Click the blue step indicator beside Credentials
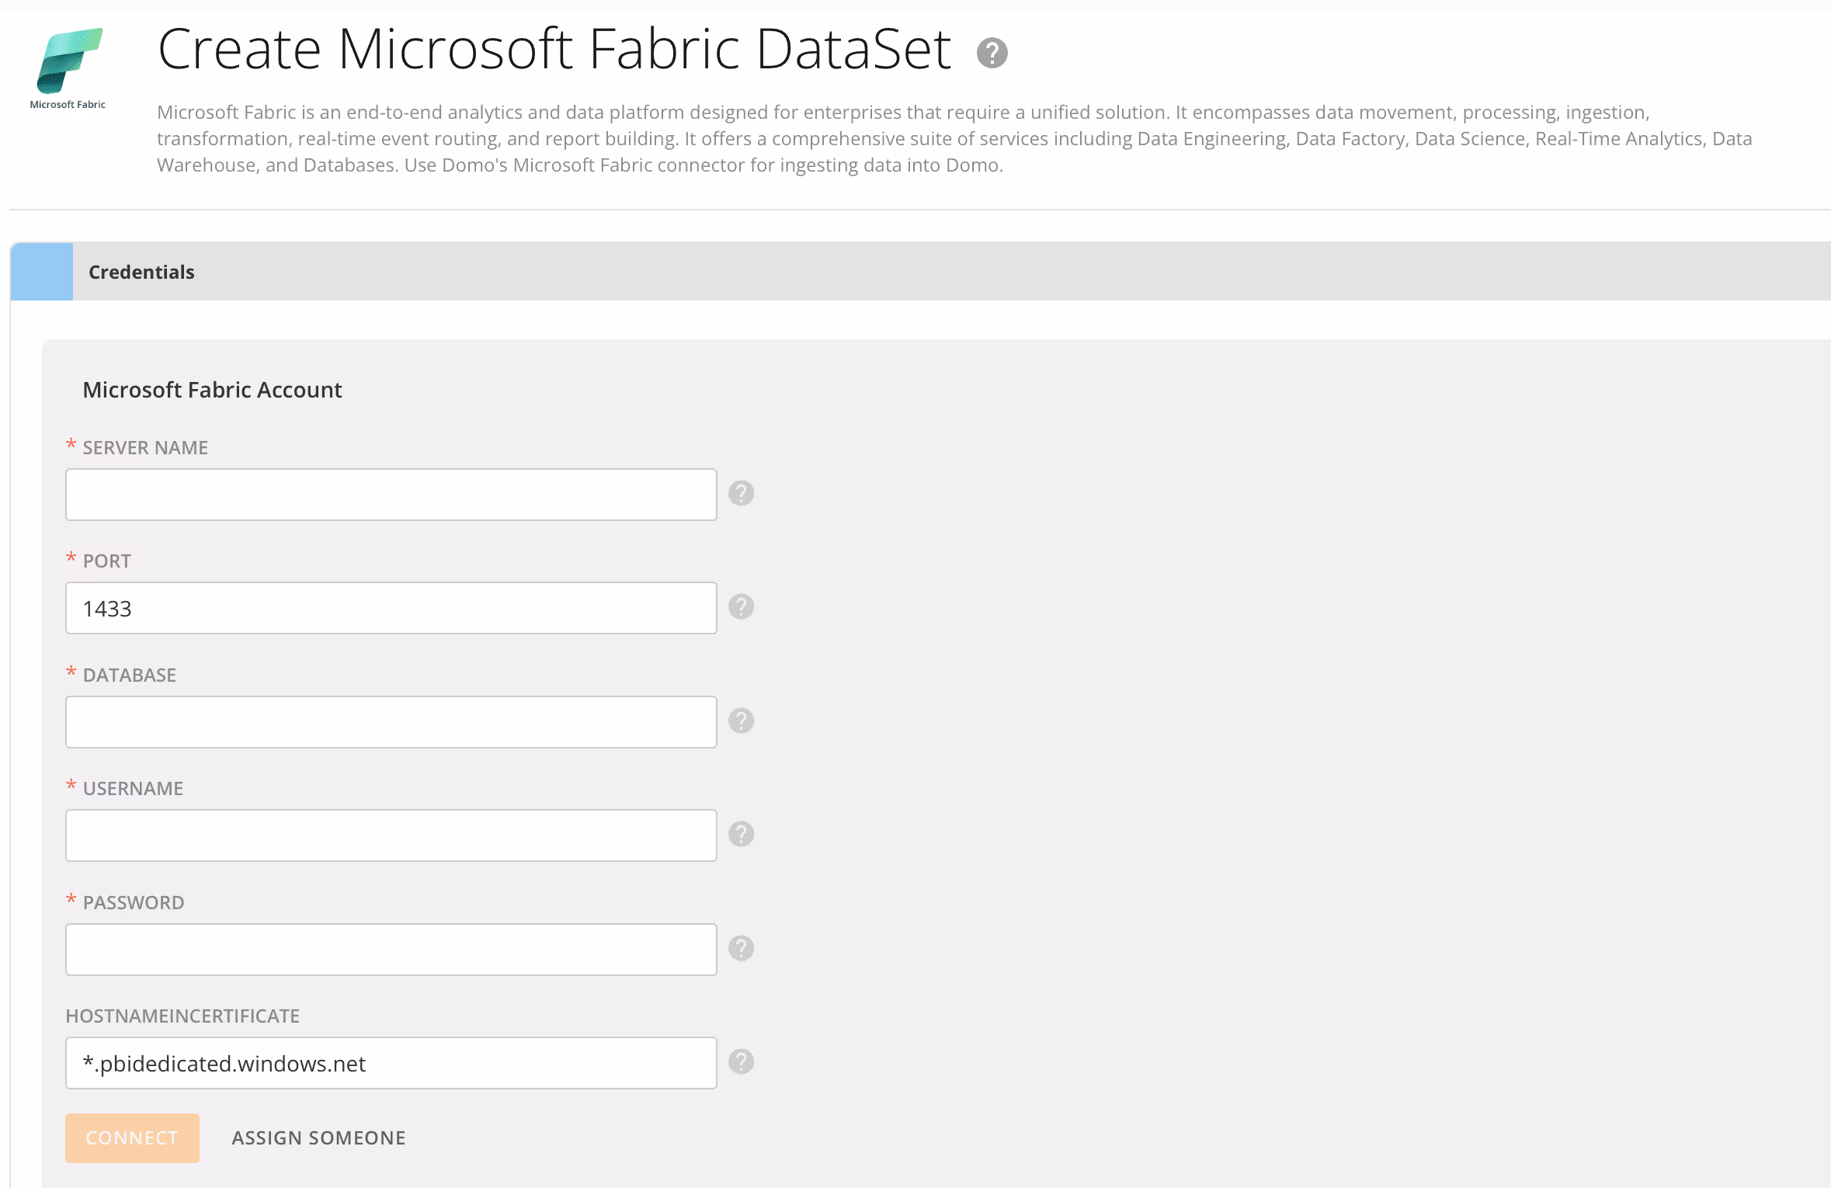 tap(42, 272)
